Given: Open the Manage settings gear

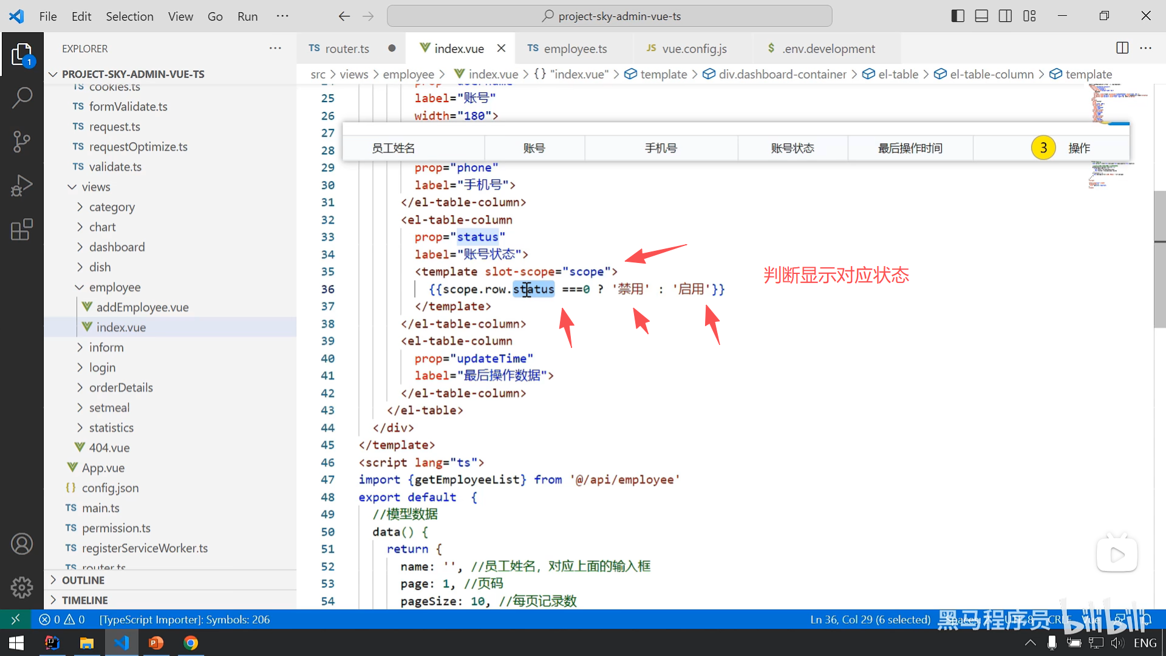Looking at the screenshot, I should 22,587.
